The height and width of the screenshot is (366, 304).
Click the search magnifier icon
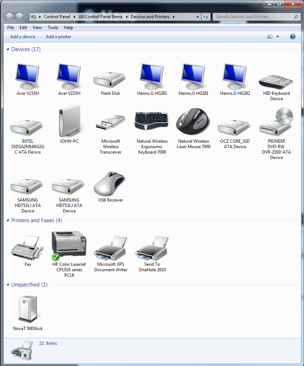point(296,17)
